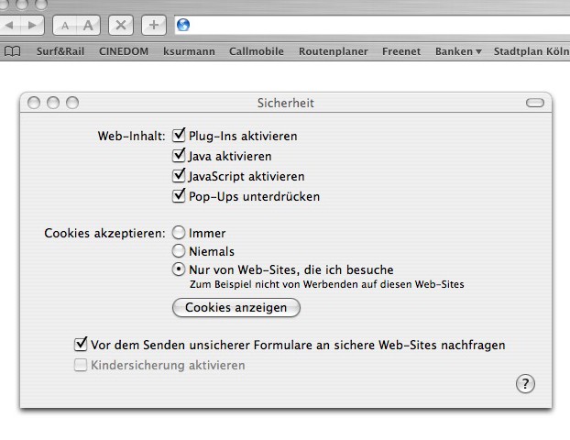Click the Sicherheit window title
The image size is (570, 440).
pos(286,103)
